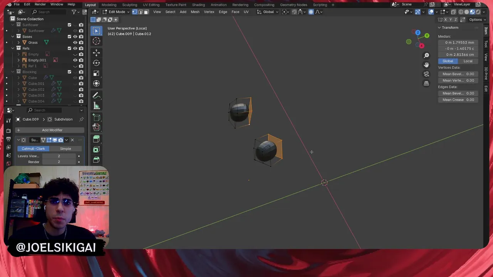This screenshot has height=277, width=493.
Task: Hide Empty.001 with its eye icon
Action: click(75, 60)
